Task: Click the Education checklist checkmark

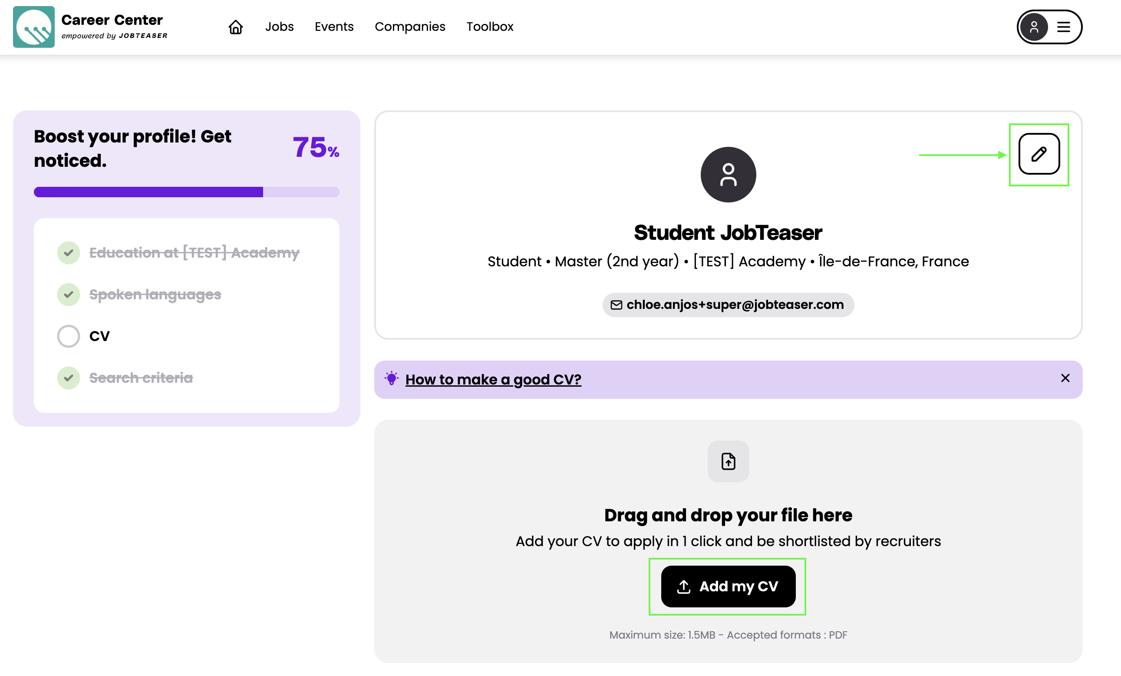Action: click(x=68, y=253)
